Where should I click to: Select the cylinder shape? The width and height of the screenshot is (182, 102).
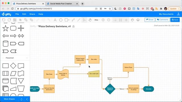click(5, 43)
